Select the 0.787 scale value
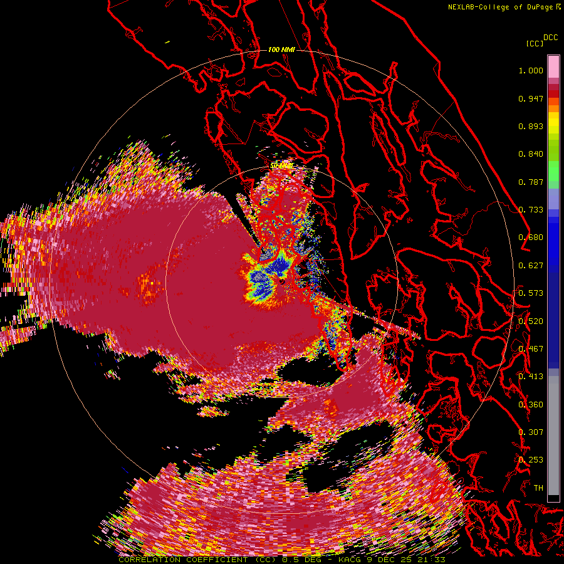This screenshot has height=564, width=564. (x=531, y=182)
